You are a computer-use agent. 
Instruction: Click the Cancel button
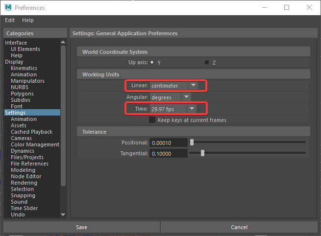239,227
